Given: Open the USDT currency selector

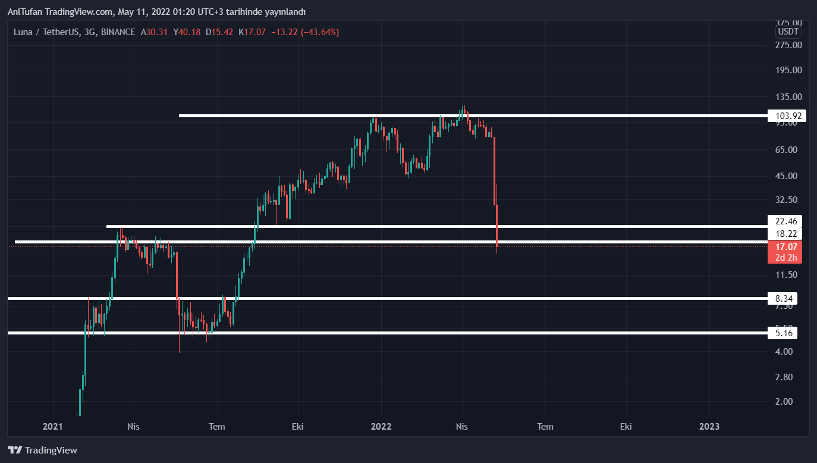Looking at the screenshot, I should tap(788, 32).
